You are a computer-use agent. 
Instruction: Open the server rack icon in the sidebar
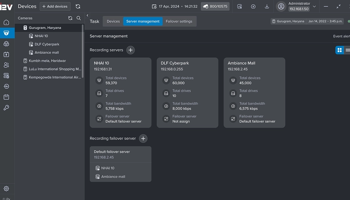tap(6, 76)
